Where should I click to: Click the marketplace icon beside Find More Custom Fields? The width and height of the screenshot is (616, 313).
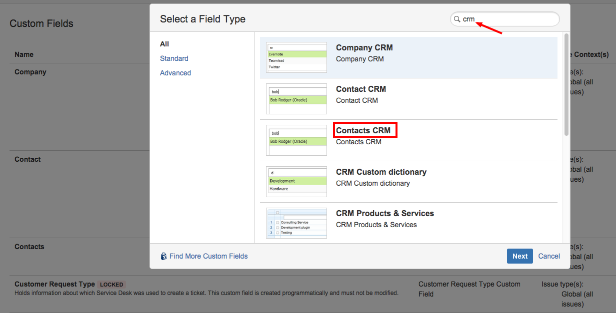tap(163, 256)
